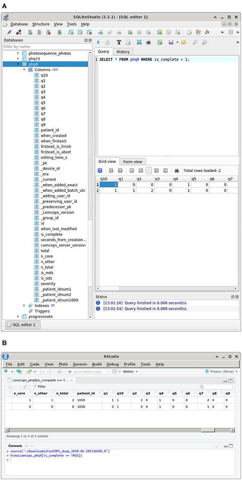This screenshot has height=480, width=242.
Task: Select the severity column in the tree
Action: (x=48, y=284)
